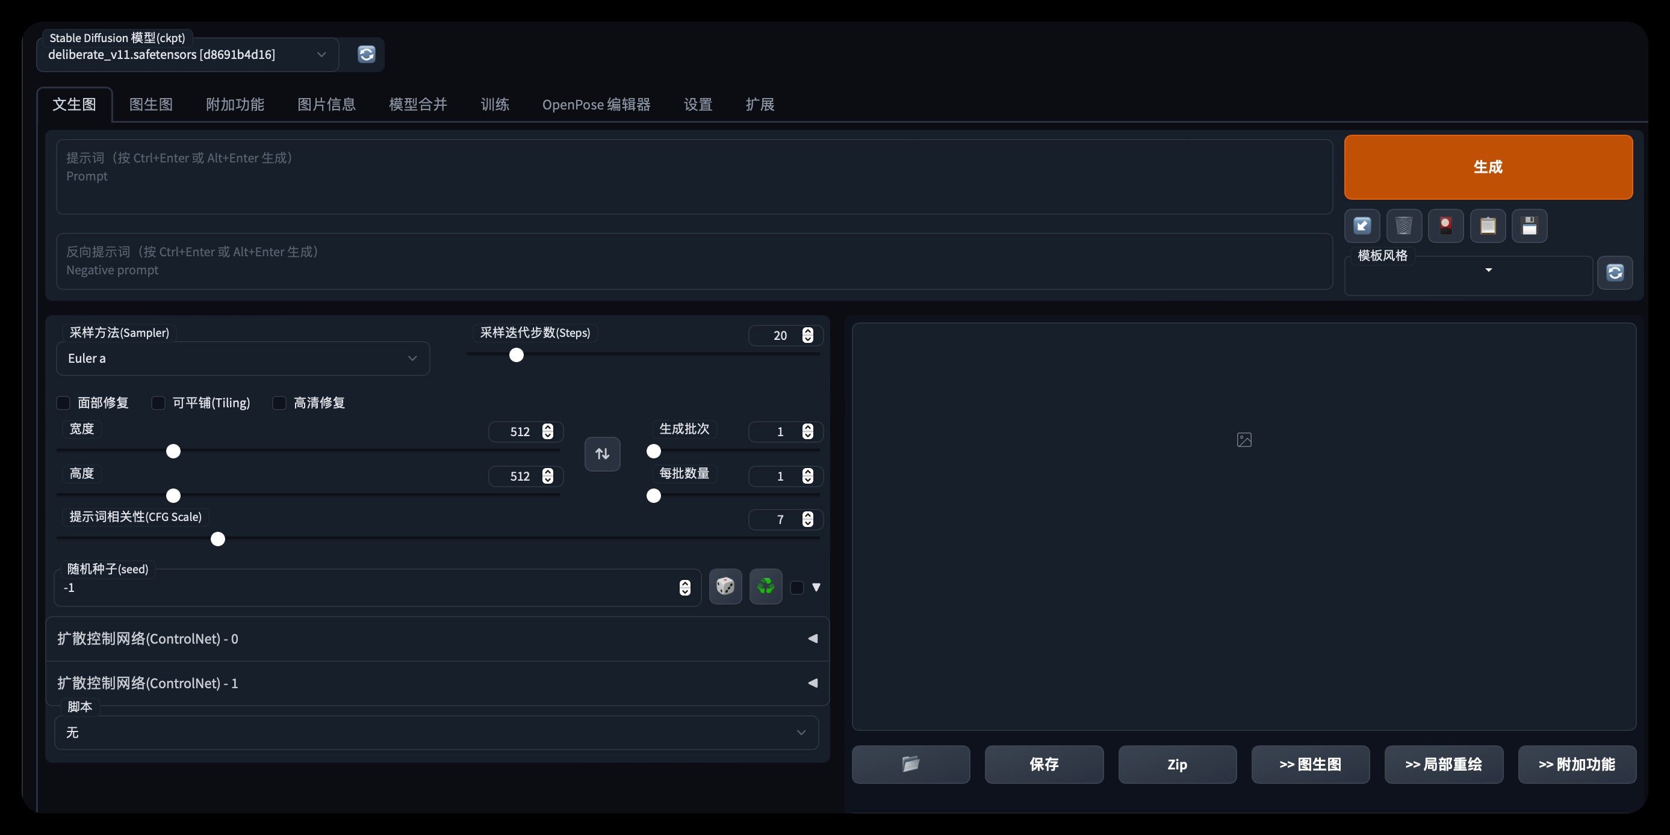Click the CFG Scale slider handle
The height and width of the screenshot is (835, 1670).
click(218, 539)
